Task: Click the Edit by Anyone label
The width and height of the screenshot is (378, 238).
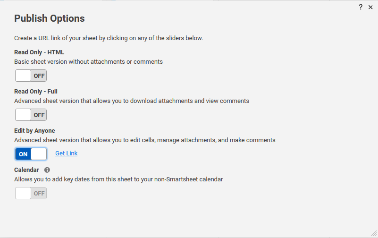Action: 34,131
